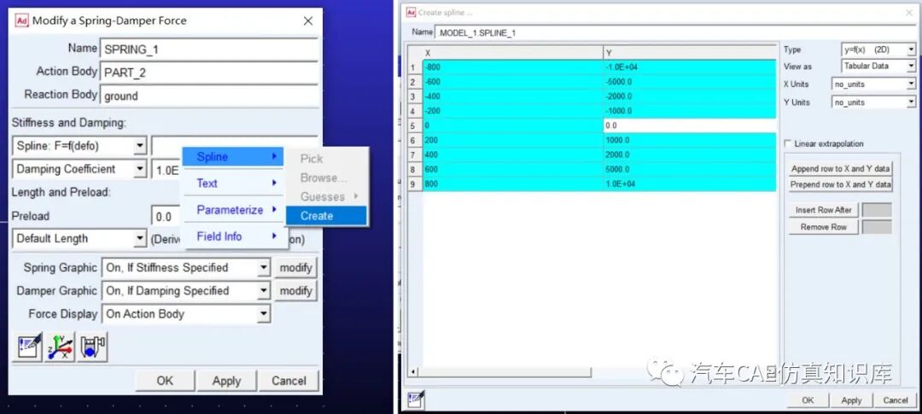Image resolution: width=922 pixels, height=414 pixels.
Task: Click Apply in Spring-Damper Force dialog
Action: coord(226,381)
